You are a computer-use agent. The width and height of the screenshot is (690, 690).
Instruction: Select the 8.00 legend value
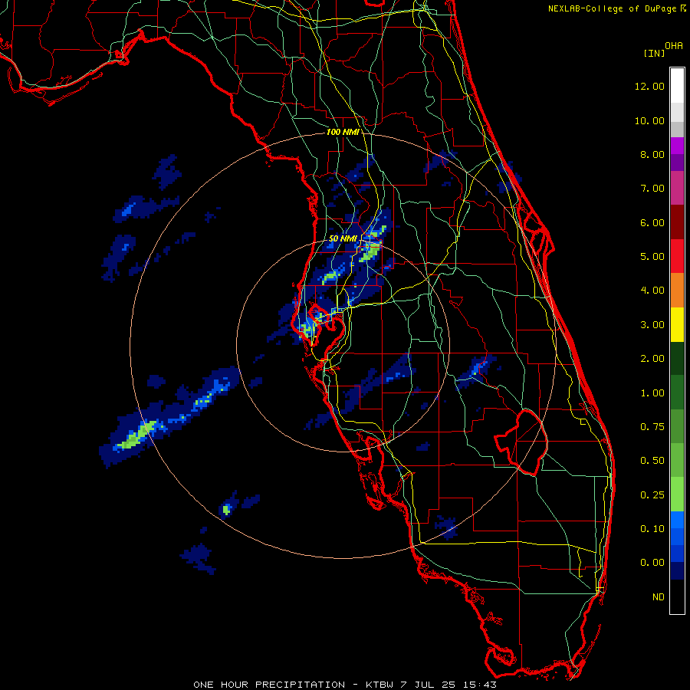click(652, 154)
